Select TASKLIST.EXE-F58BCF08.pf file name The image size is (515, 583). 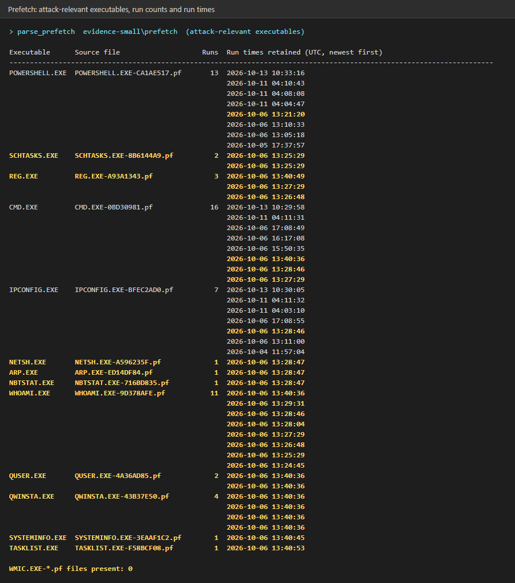tap(124, 548)
